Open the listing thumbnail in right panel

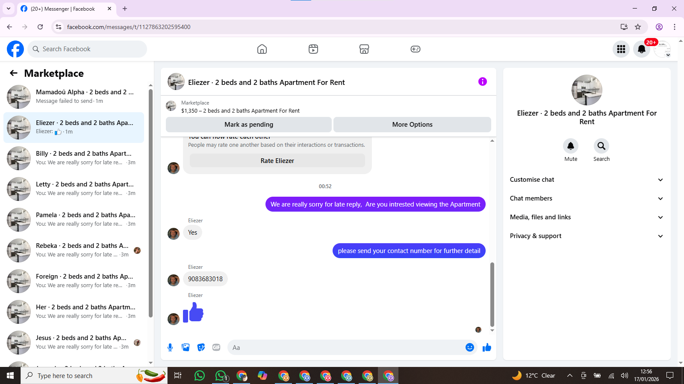(587, 90)
